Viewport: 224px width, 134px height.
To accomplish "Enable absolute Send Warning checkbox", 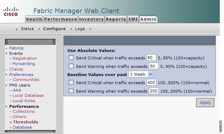I will (71, 66).
